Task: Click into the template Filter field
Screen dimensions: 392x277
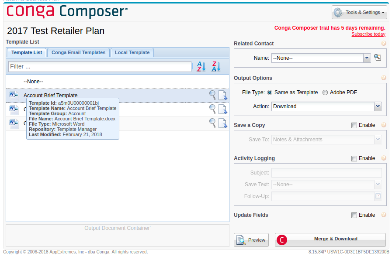Action: (x=100, y=66)
